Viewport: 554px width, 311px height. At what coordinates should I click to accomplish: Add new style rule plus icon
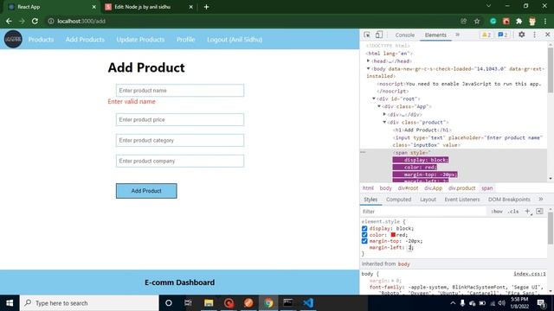click(x=527, y=211)
